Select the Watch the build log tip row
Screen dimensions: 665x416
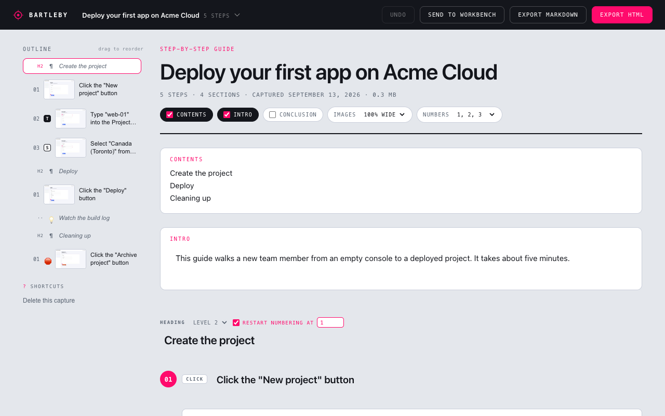pyautogui.click(x=82, y=218)
